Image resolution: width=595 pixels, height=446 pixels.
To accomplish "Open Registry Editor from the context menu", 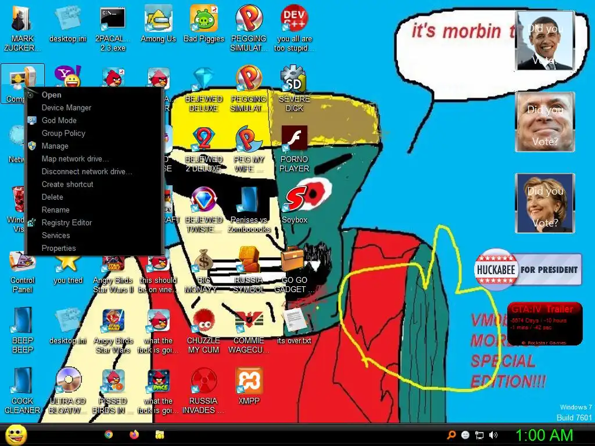I will pos(94,222).
